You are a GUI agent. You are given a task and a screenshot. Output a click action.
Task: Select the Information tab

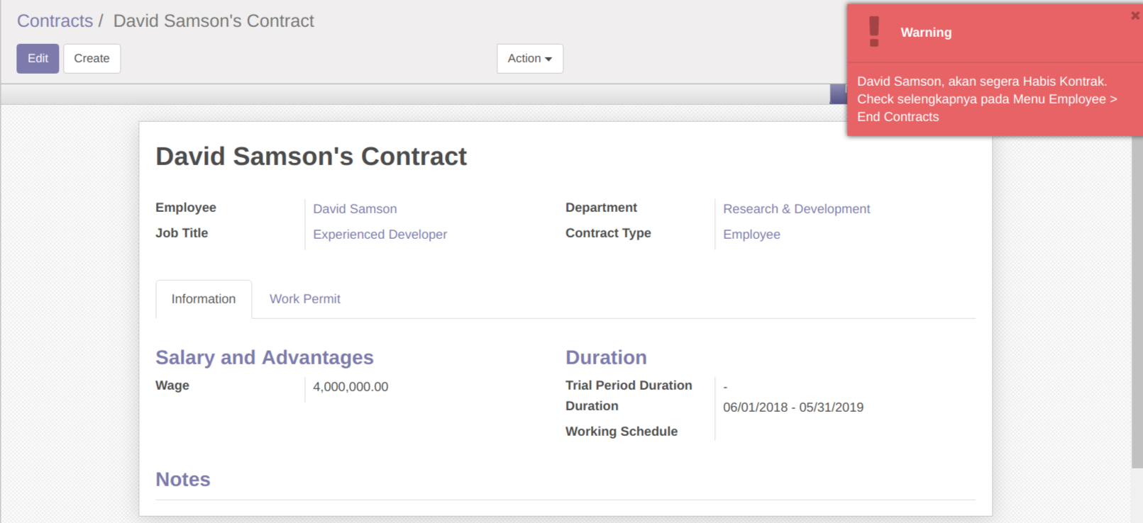pos(204,299)
